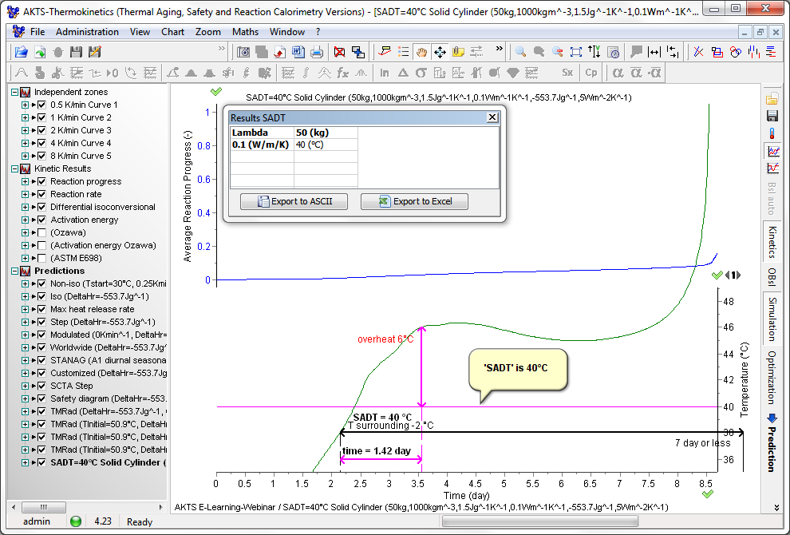Image resolution: width=790 pixels, height=535 pixels.
Task: Collapse the Kinetic Results tree node
Action: pos(14,168)
